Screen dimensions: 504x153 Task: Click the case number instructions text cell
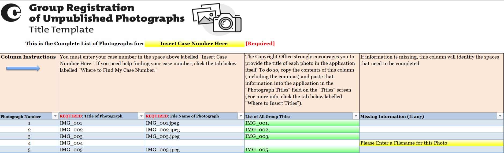click(x=151, y=83)
